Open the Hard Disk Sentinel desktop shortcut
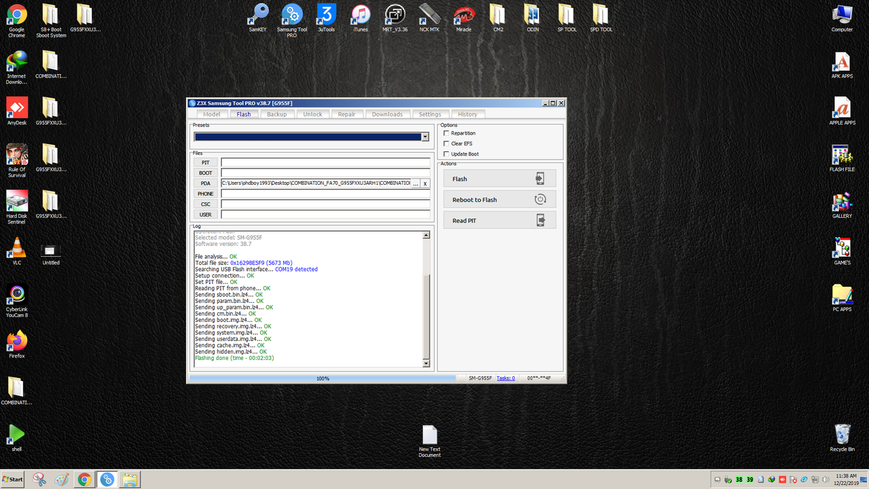Viewport: 869px width, 489px height. point(16,207)
